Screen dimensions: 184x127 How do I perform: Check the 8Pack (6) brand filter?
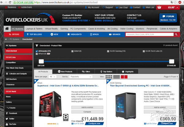pyautogui.click(x=36, y=54)
